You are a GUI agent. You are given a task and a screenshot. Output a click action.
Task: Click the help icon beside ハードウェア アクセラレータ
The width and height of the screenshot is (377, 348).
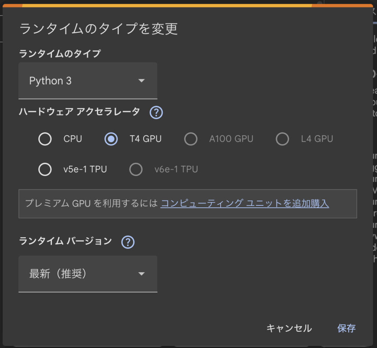(x=156, y=112)
